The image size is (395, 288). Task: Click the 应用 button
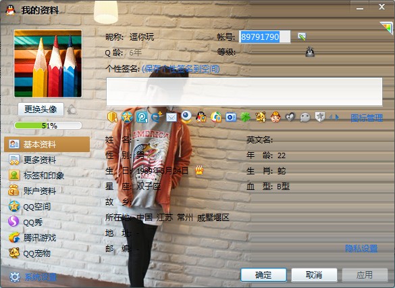365,274
